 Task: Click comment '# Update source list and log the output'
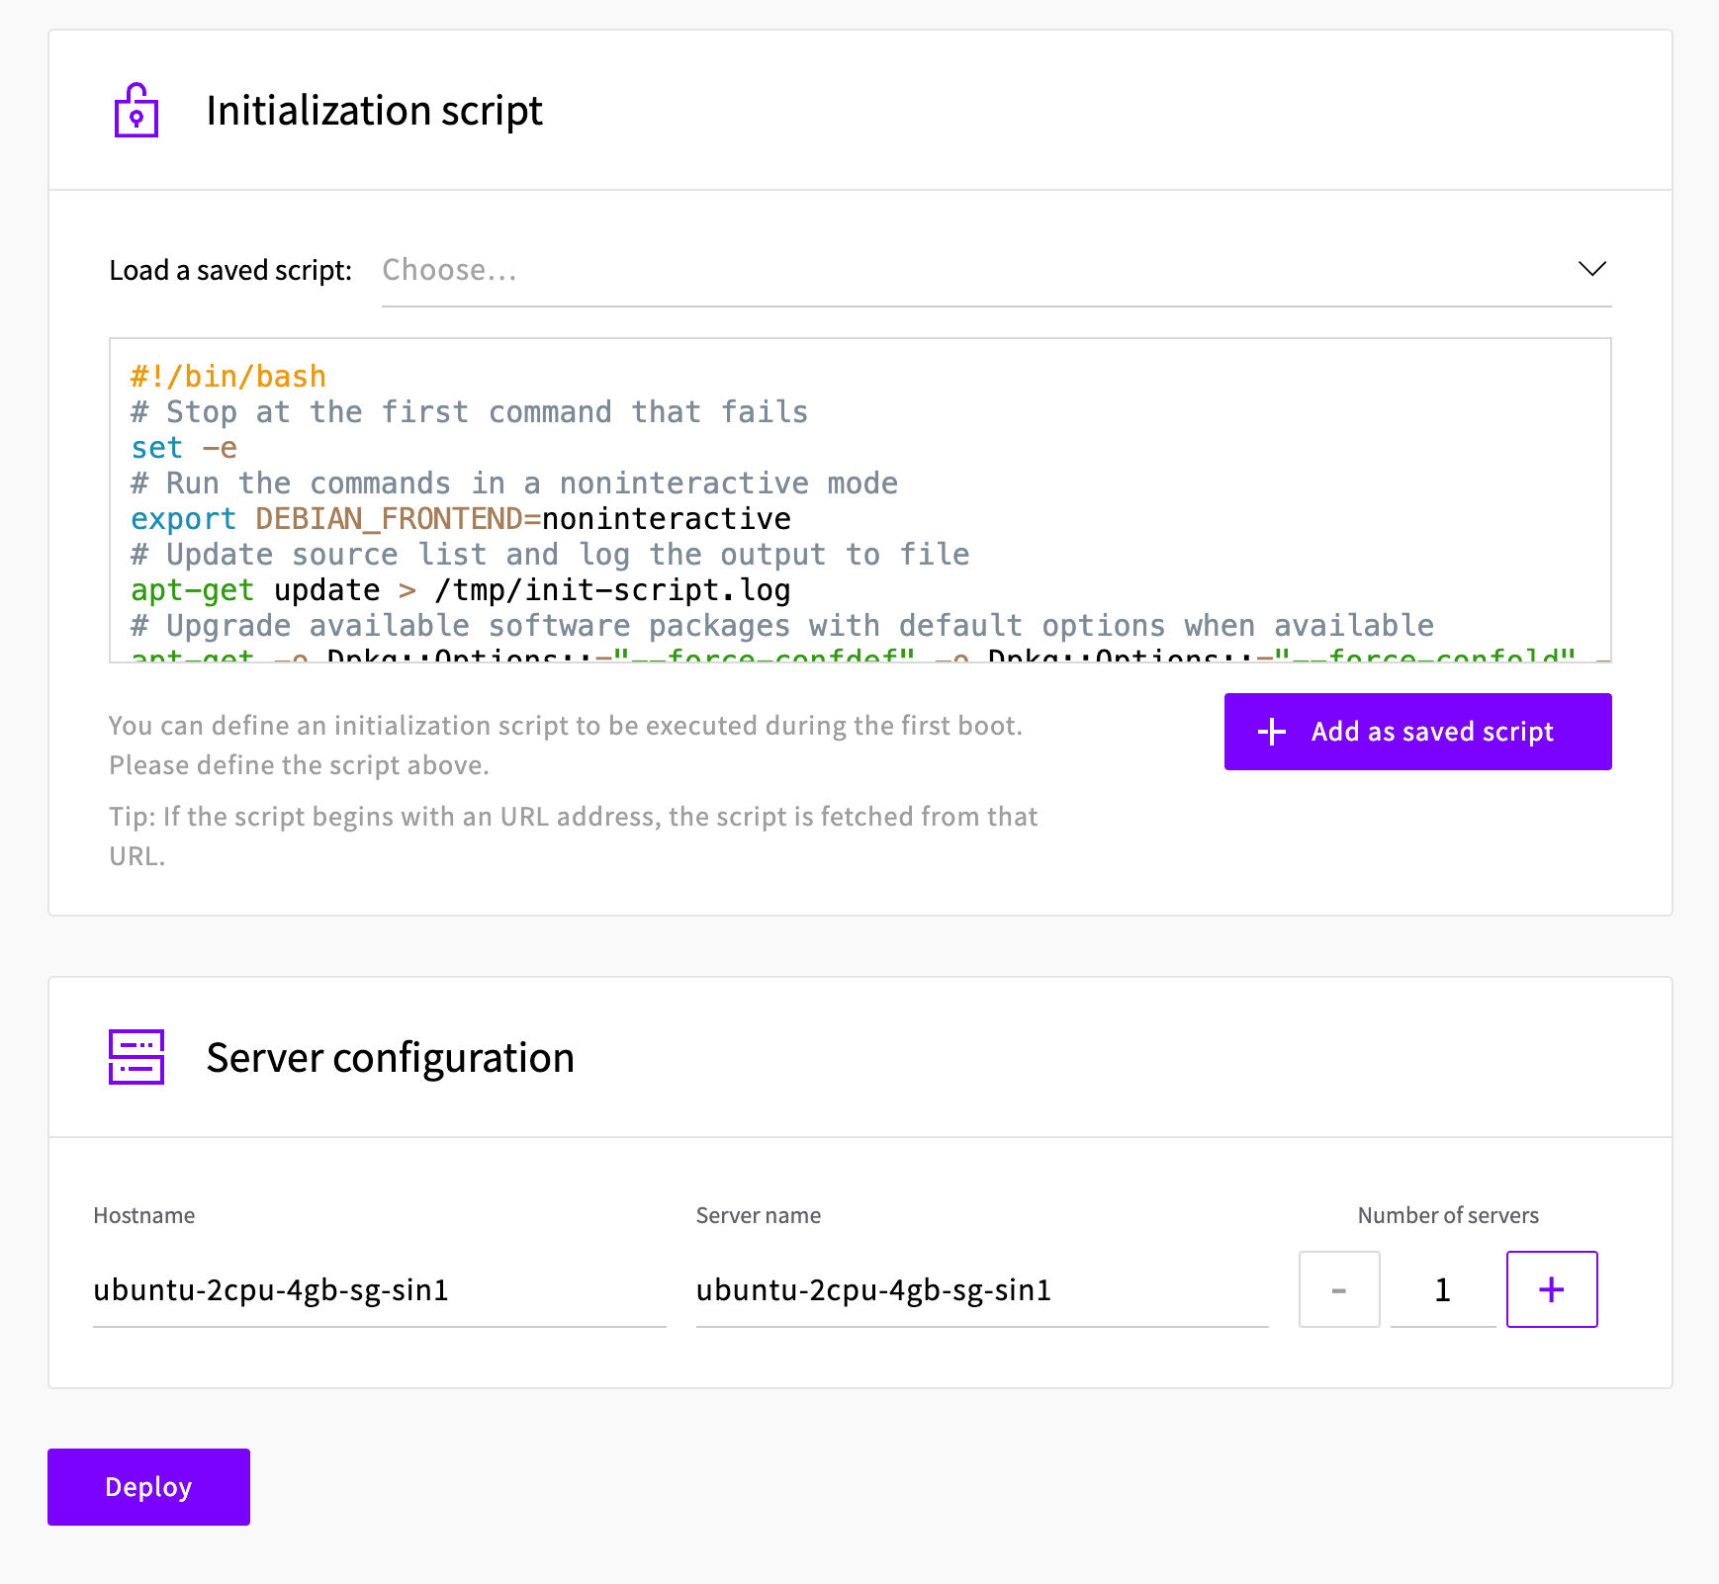point(550,555)
